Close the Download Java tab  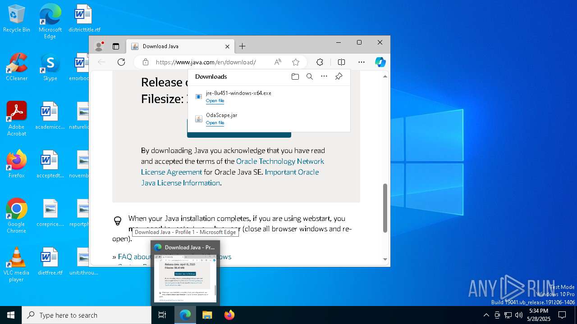click(227, 46)
